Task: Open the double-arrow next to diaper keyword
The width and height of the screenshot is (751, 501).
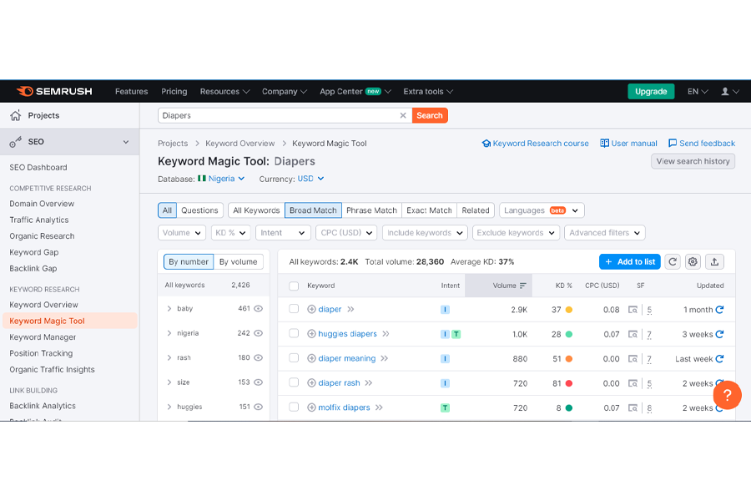Action: [x=350, y=309]
